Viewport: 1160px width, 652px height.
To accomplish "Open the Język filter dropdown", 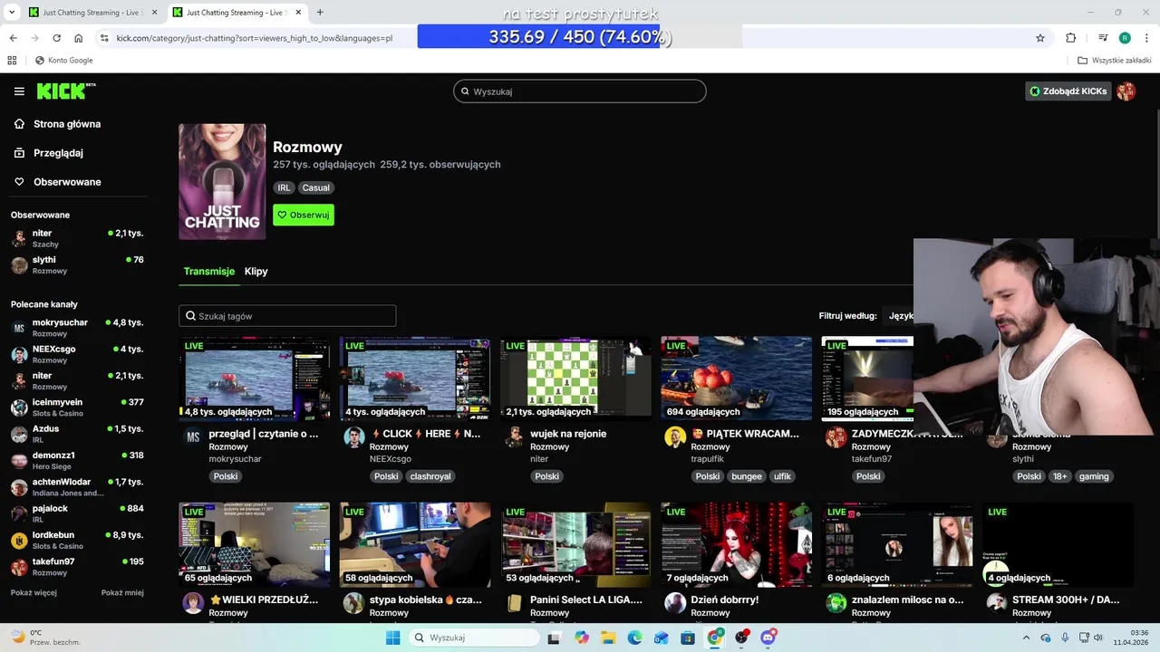I will pyautogui.click(x=900, y=316).
